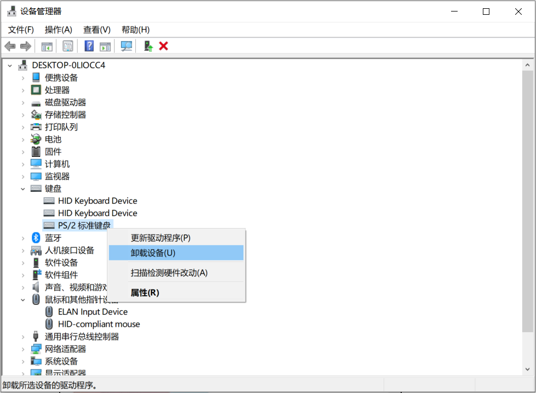The height and width of the screenshot is (393, 536).
Task: Click Scan for hardware changes icon
Action: pyautogui.click(x=126, y=45)
